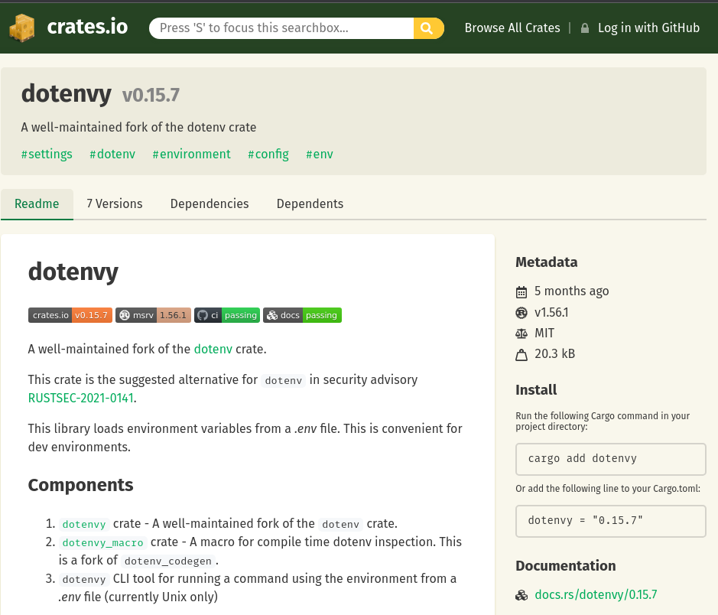Viewport: 718px width, 615px height.
Task: Open the Dependencies tab
Action: [210, 203]
